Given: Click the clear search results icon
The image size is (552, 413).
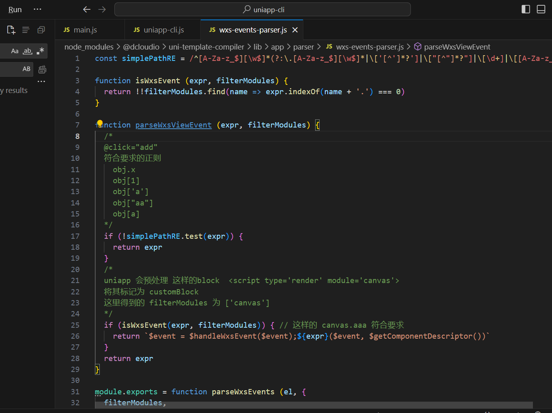Looking at the screenshot, I should pos(26,30).
